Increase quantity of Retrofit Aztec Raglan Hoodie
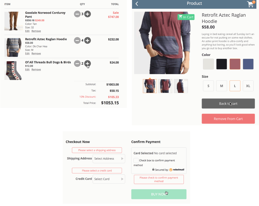Screen dimensions: 259x206 tap(88, 41)
